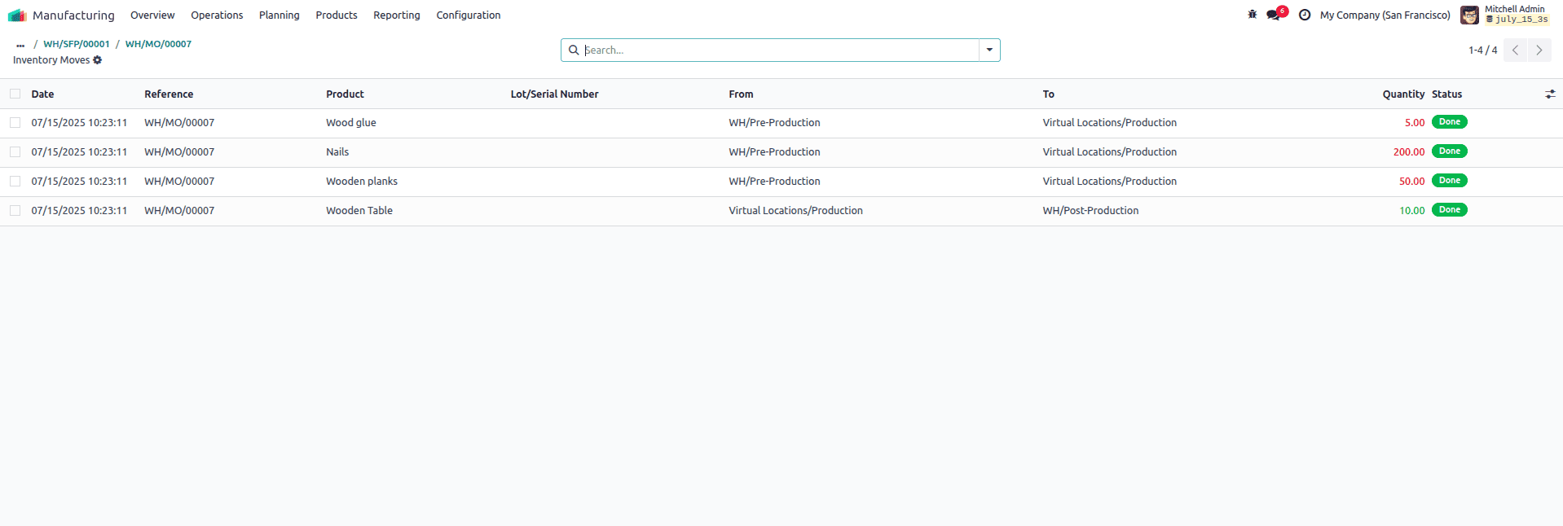This screenshot has width=1563, height=526.
Task: Open Inventory Moves gear settings icon
Action: click(x=98, y=60)
